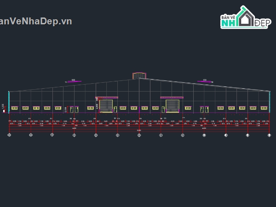This screenshot has height=207, width=276.
Task: Click the house icon in the logo
Action: point(246,18)
